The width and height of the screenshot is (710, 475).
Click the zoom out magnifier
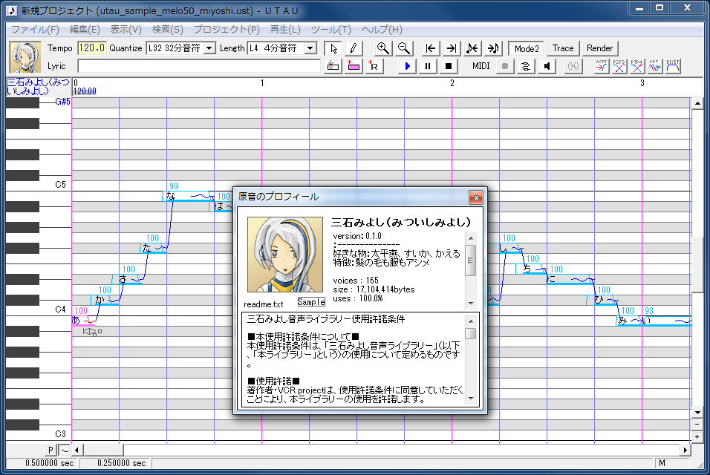click(403, 48)
